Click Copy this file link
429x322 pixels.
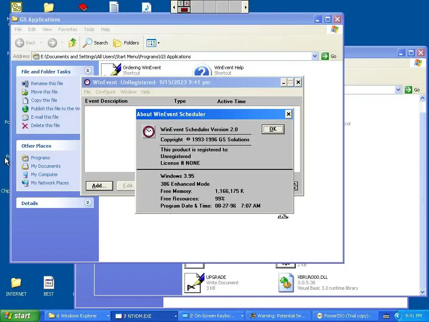[x=44, y=100]
